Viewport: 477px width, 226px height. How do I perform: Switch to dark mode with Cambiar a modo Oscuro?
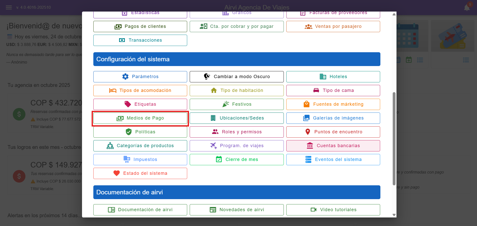point(236,77)
